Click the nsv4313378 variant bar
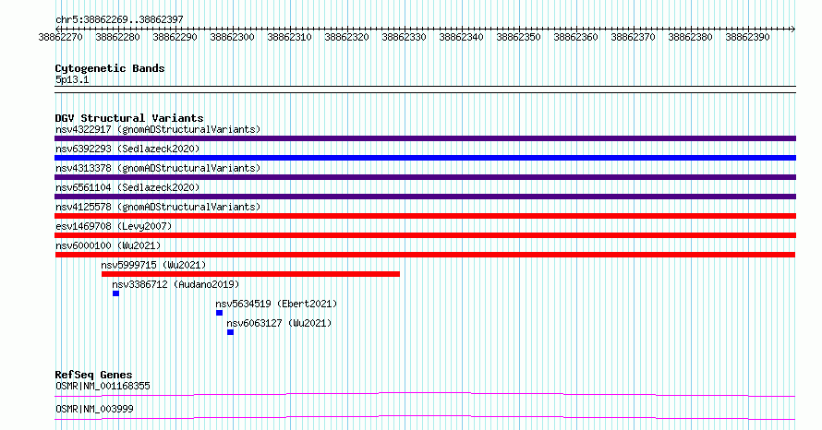 tap(425, 177)
